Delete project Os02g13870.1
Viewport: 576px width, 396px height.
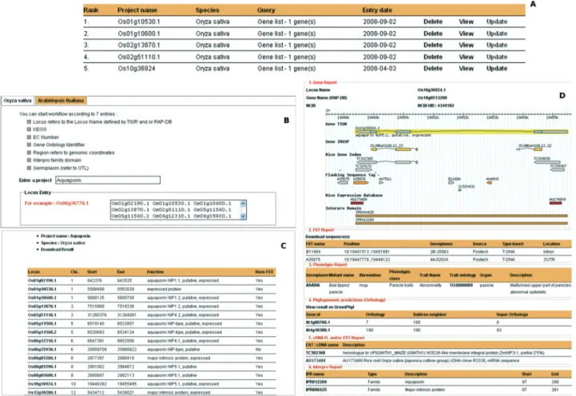point(433,46)
